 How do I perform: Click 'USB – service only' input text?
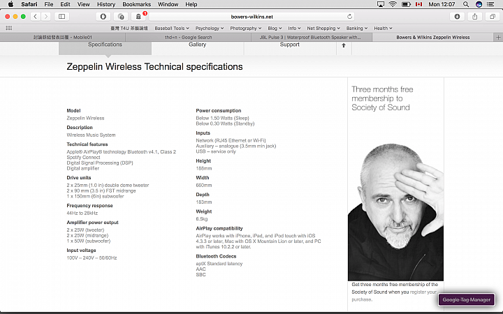click(216, 151)
